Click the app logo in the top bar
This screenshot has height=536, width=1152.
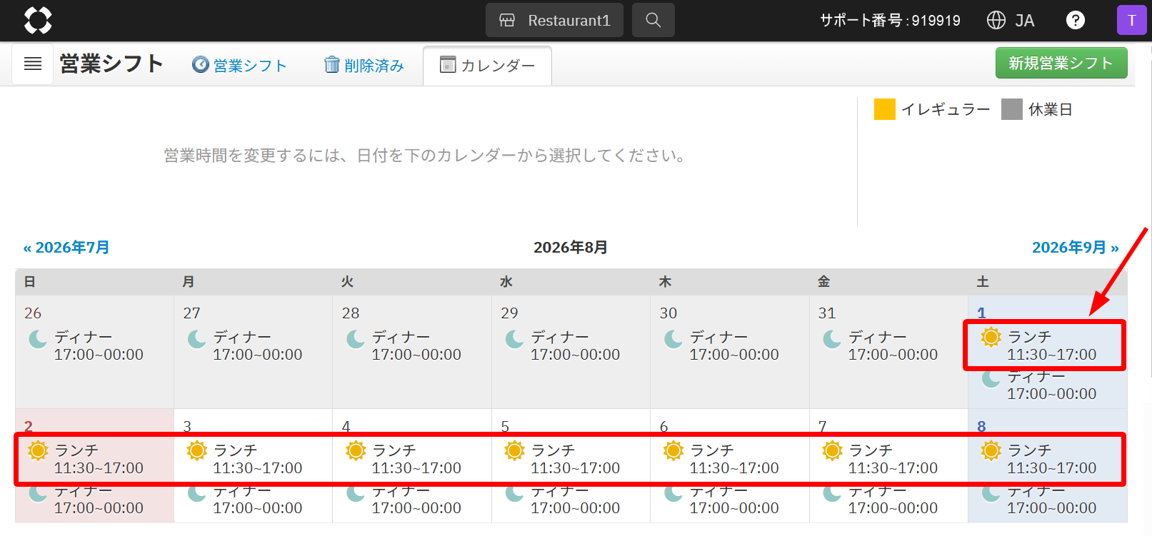point(38,20)
